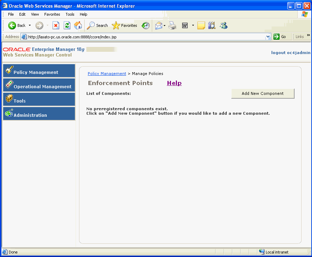
Task: Click the ORACLE Enterprise Manager logo
Action: [44, 50]
